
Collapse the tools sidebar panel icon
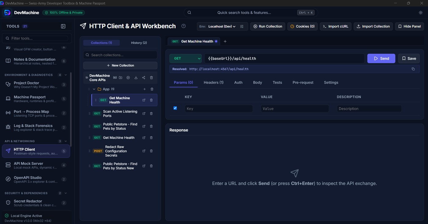click(x=63, y=26)
